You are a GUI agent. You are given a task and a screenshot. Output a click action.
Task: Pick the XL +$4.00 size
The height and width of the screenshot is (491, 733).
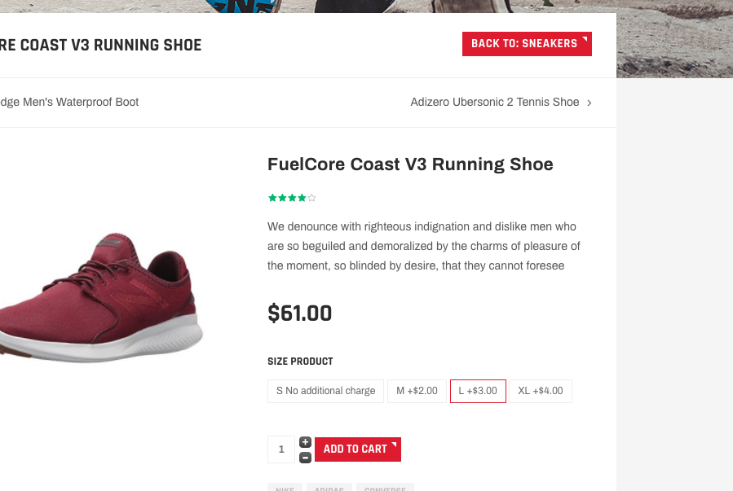(x=541, y=391)
